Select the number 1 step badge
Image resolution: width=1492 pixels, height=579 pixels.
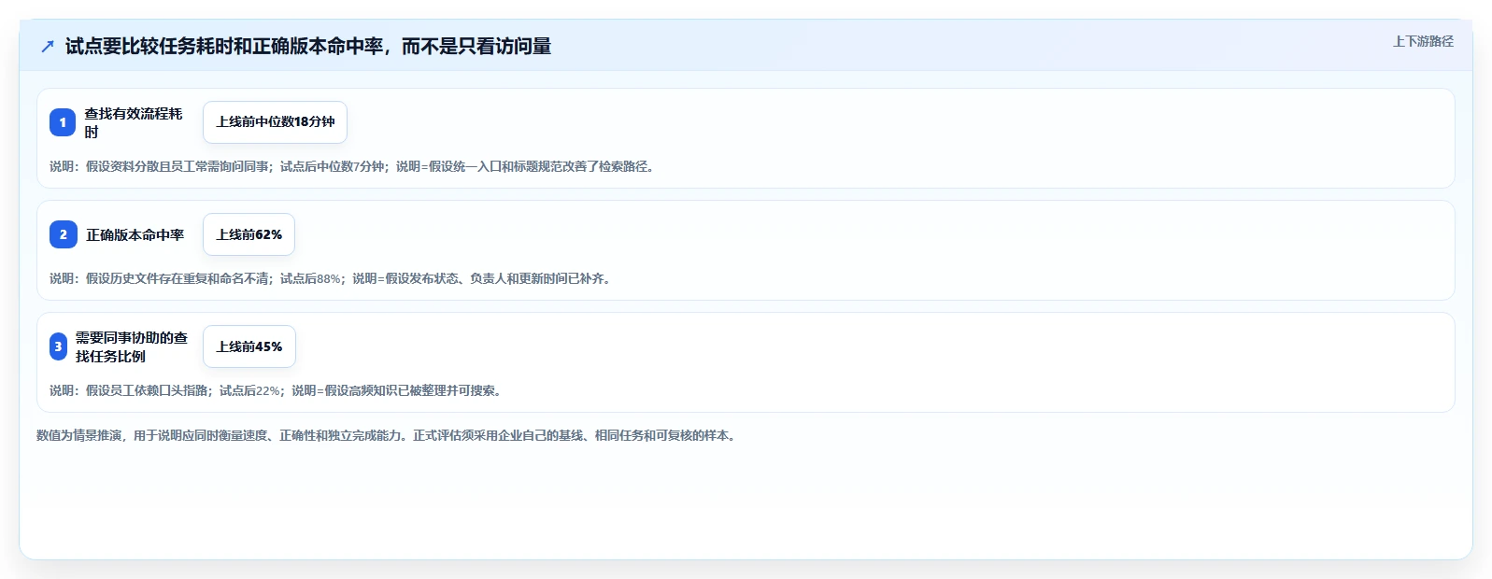(x=63, y=122)
